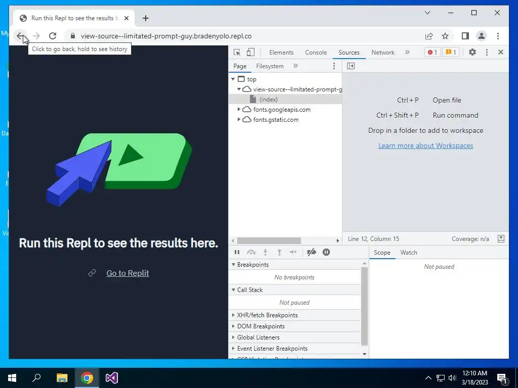Collapse the top frame tree node

point(233,79)
